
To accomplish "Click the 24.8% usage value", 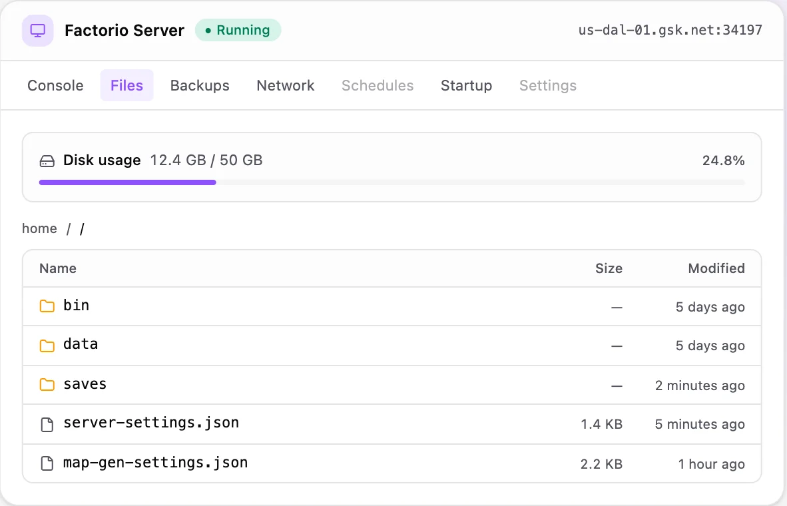I will [x=723, y=160].
